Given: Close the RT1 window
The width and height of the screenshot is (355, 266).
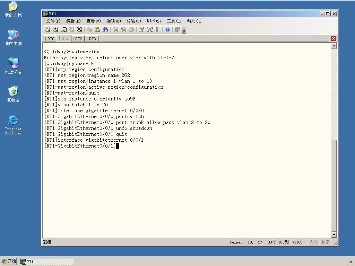Looking at the screenshot, I should coord(334,14).
